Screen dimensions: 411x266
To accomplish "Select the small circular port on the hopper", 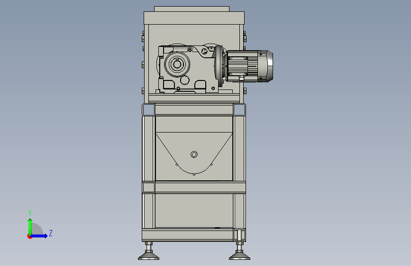I will click(x=194, y=154).
